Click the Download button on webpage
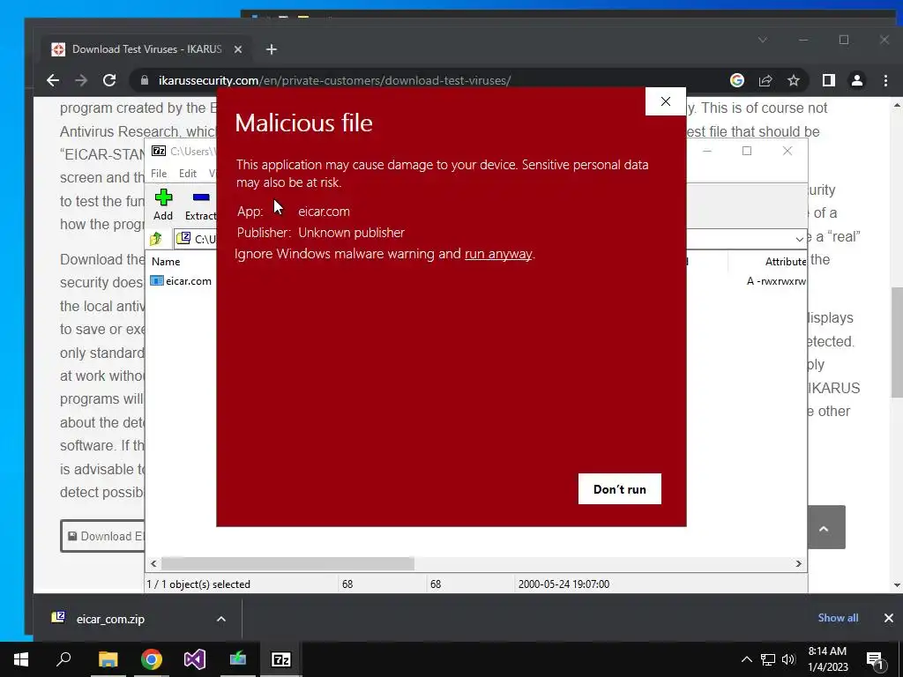This screenshot has width=903, height=677. pos(102,537)
